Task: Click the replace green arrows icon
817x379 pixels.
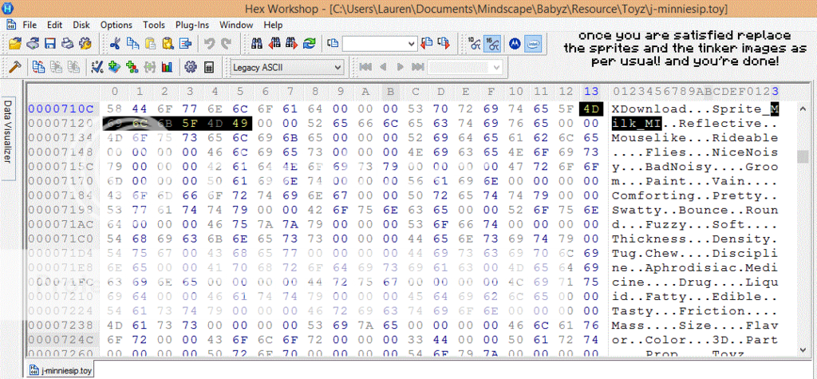Action: [309, 44]
